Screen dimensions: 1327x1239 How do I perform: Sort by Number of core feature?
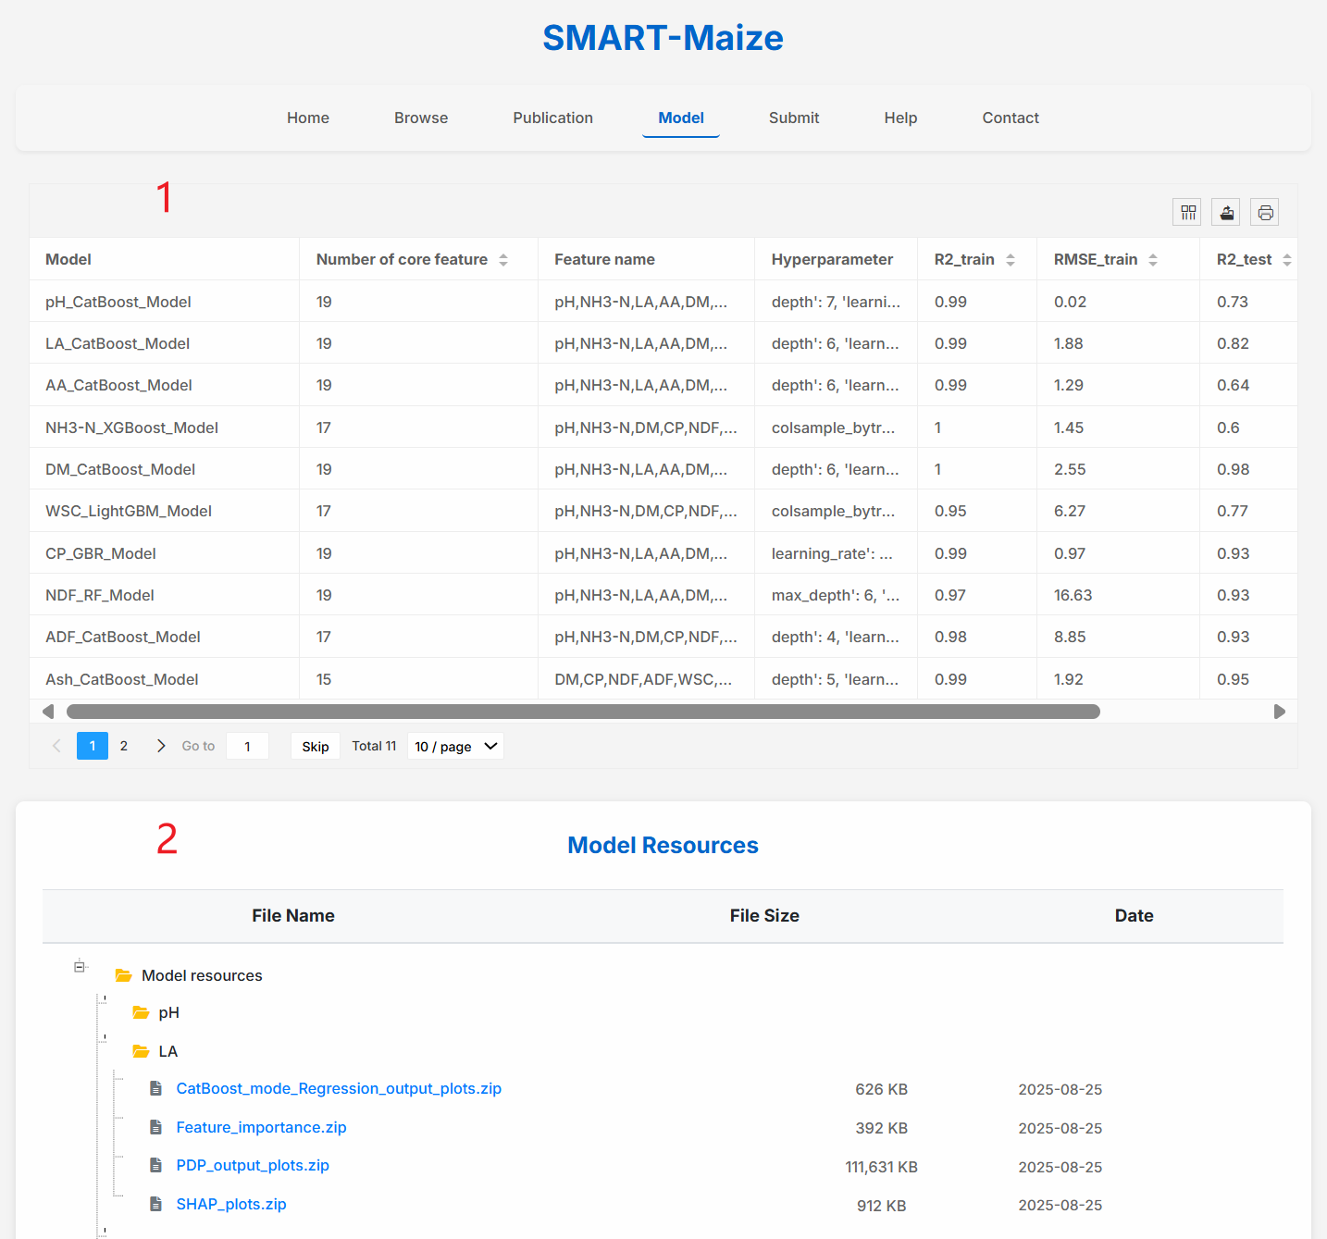click(x=503, y=260)
